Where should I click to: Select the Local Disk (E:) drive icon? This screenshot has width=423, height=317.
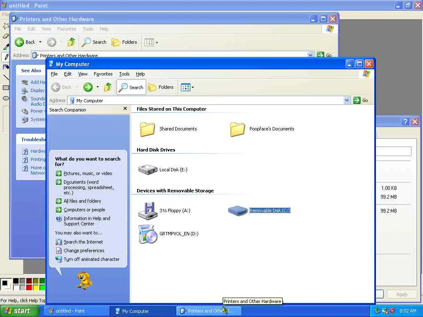pyautogui.click(x=147, y=170)
